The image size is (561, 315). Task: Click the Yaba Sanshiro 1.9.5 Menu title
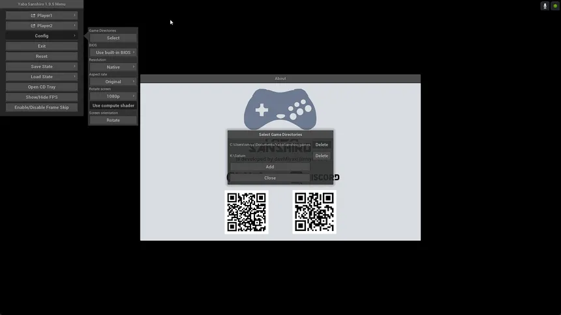click(x=42, y=5)
